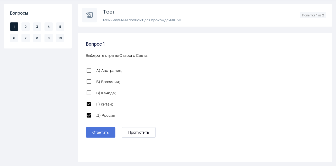Untick the Россия answer checkbox

(x=89, y=115)
